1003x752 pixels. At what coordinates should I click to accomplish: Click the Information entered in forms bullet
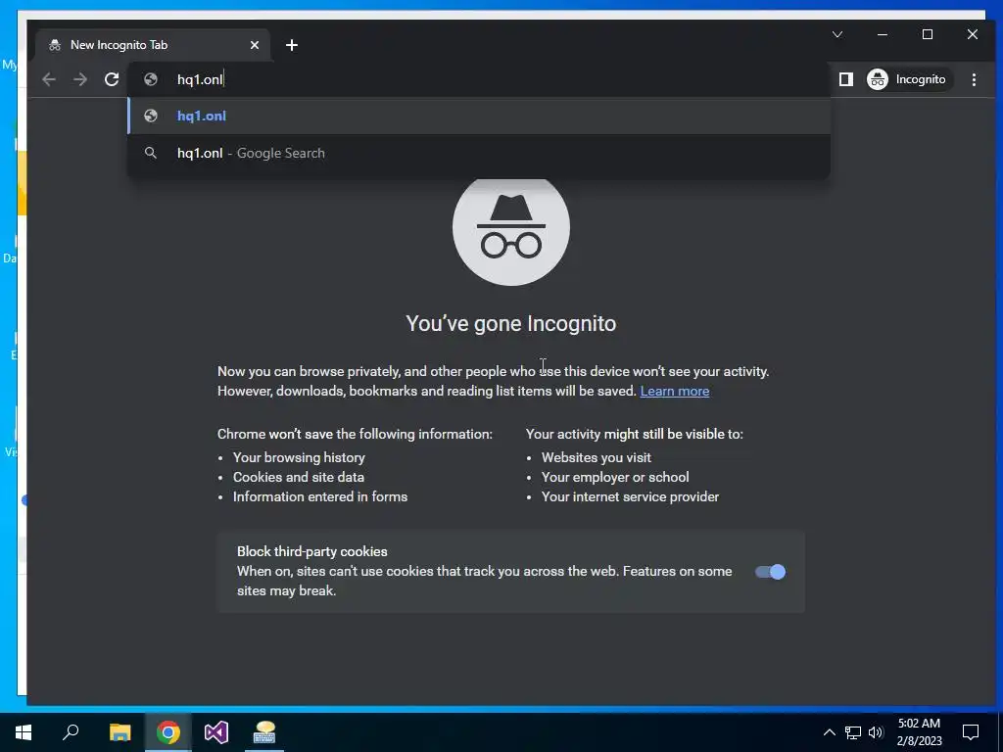pos(320,496)
